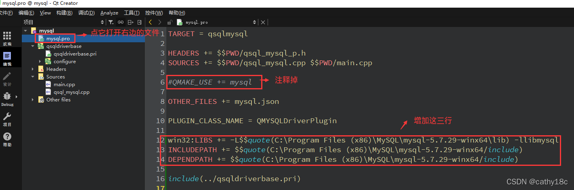Collapse the qsqldriverbase node

[33, 46]
